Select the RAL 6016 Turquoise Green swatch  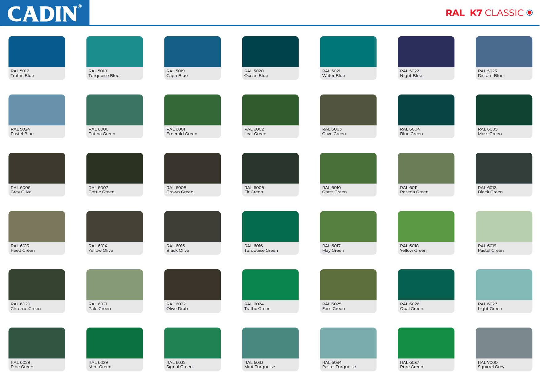click(270, 226)
